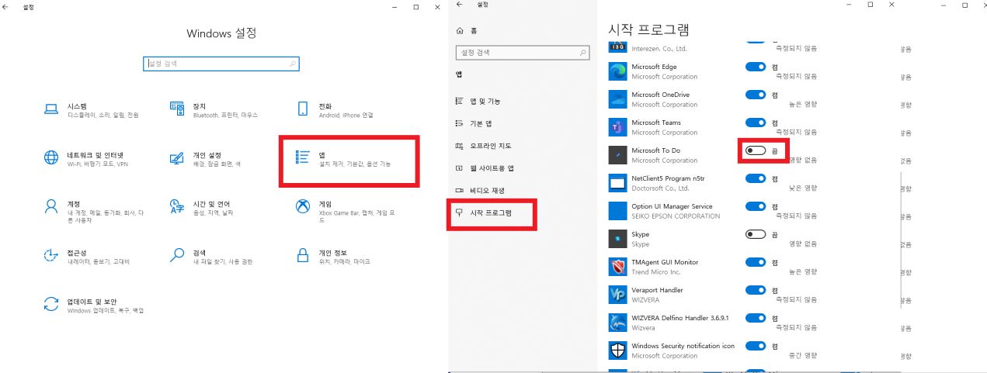
Task: Open the 개인 정보 lock icon
Action: click(303, 255)
